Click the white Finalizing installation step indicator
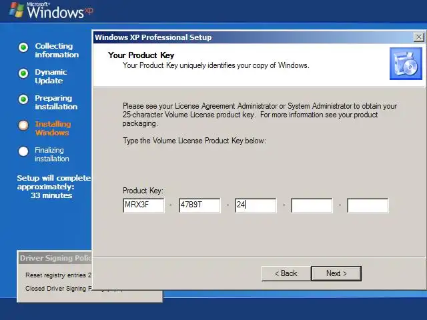This screenshot has width=427, height=320. click(x=23, y=151)
